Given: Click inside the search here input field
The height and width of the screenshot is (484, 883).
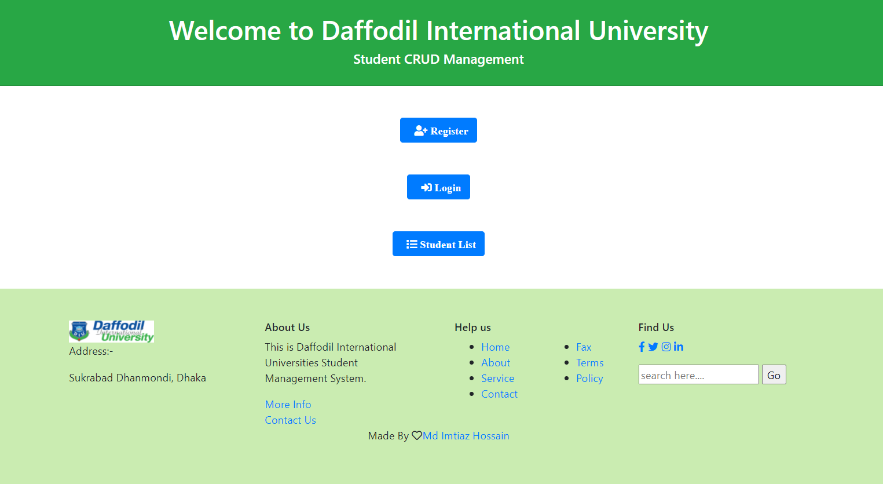Looking at the screenshot, I should [698, 374].
